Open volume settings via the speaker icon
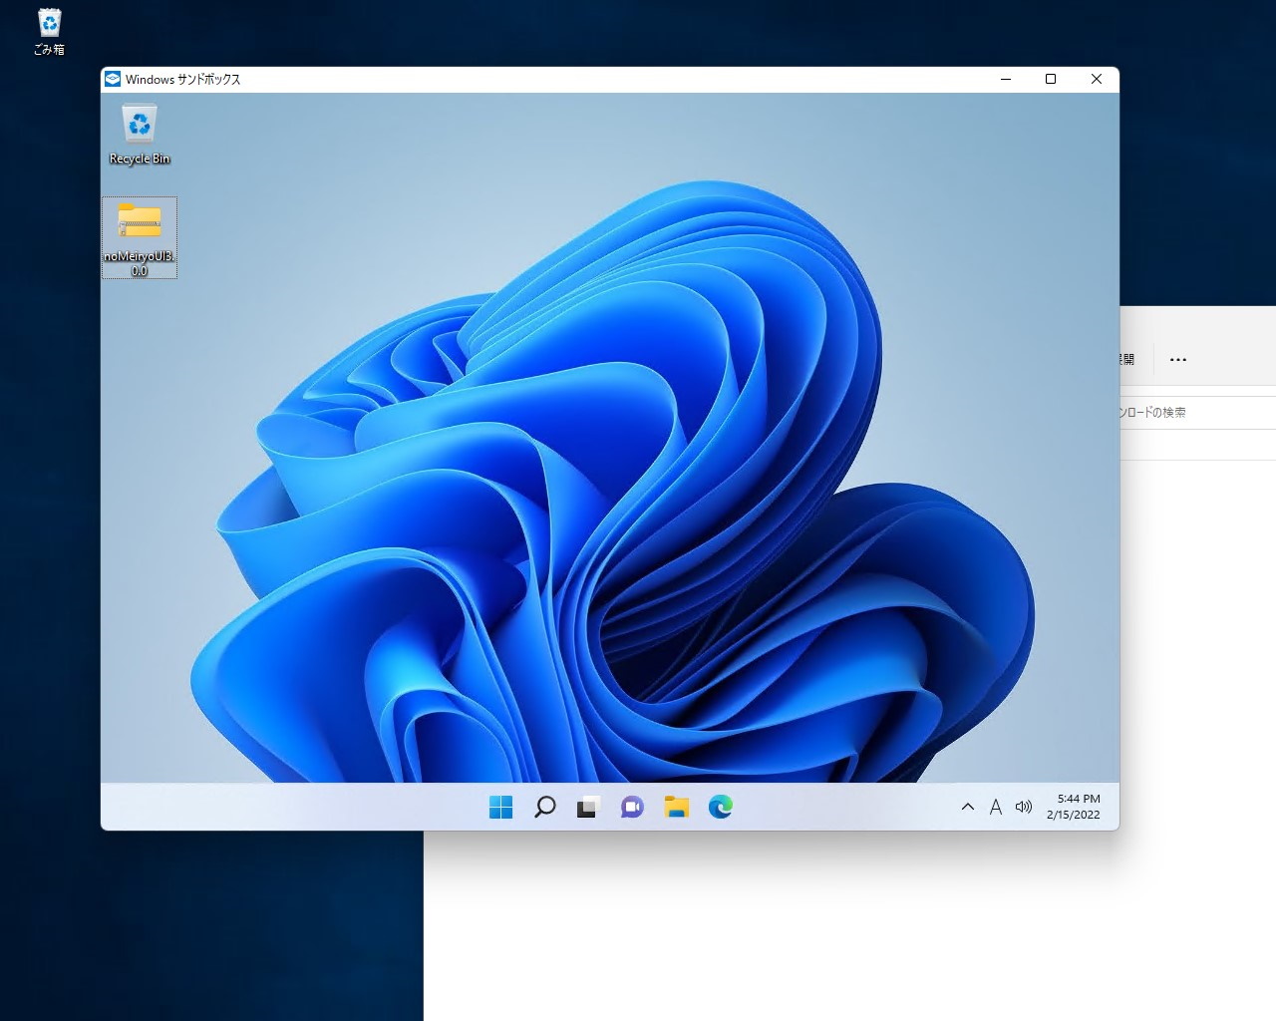1276x1021 pixels. click(1024, 807)
